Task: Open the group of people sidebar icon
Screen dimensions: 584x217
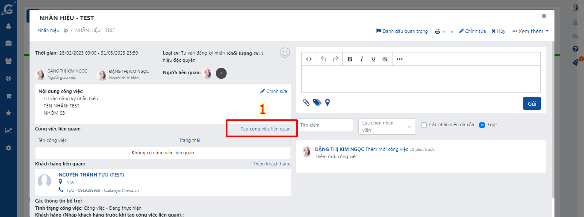Action: pos(8,61)
